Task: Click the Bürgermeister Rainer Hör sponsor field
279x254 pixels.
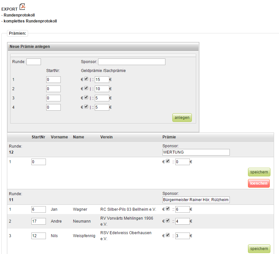Action: click(x=196, y=200)
